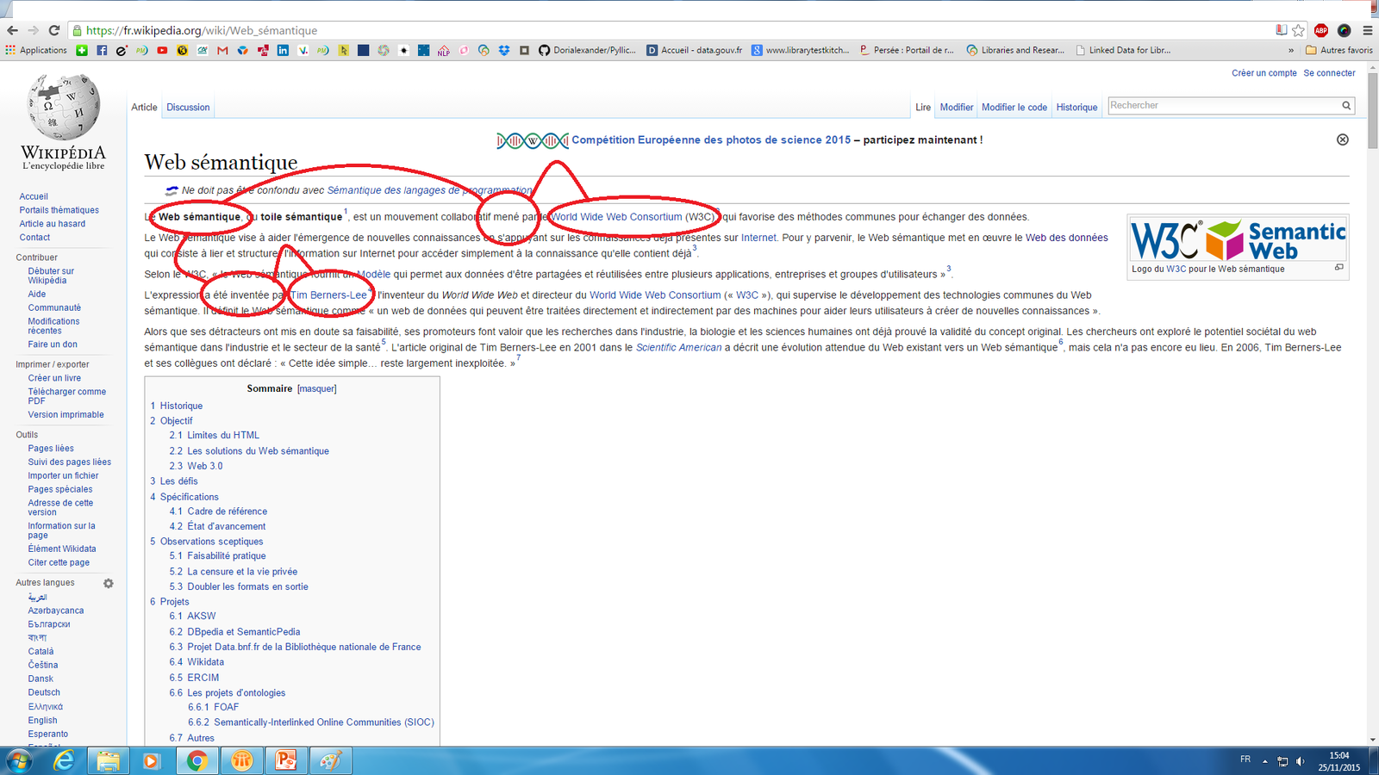Click the search magnifier icon

(x=1346, y=105)
